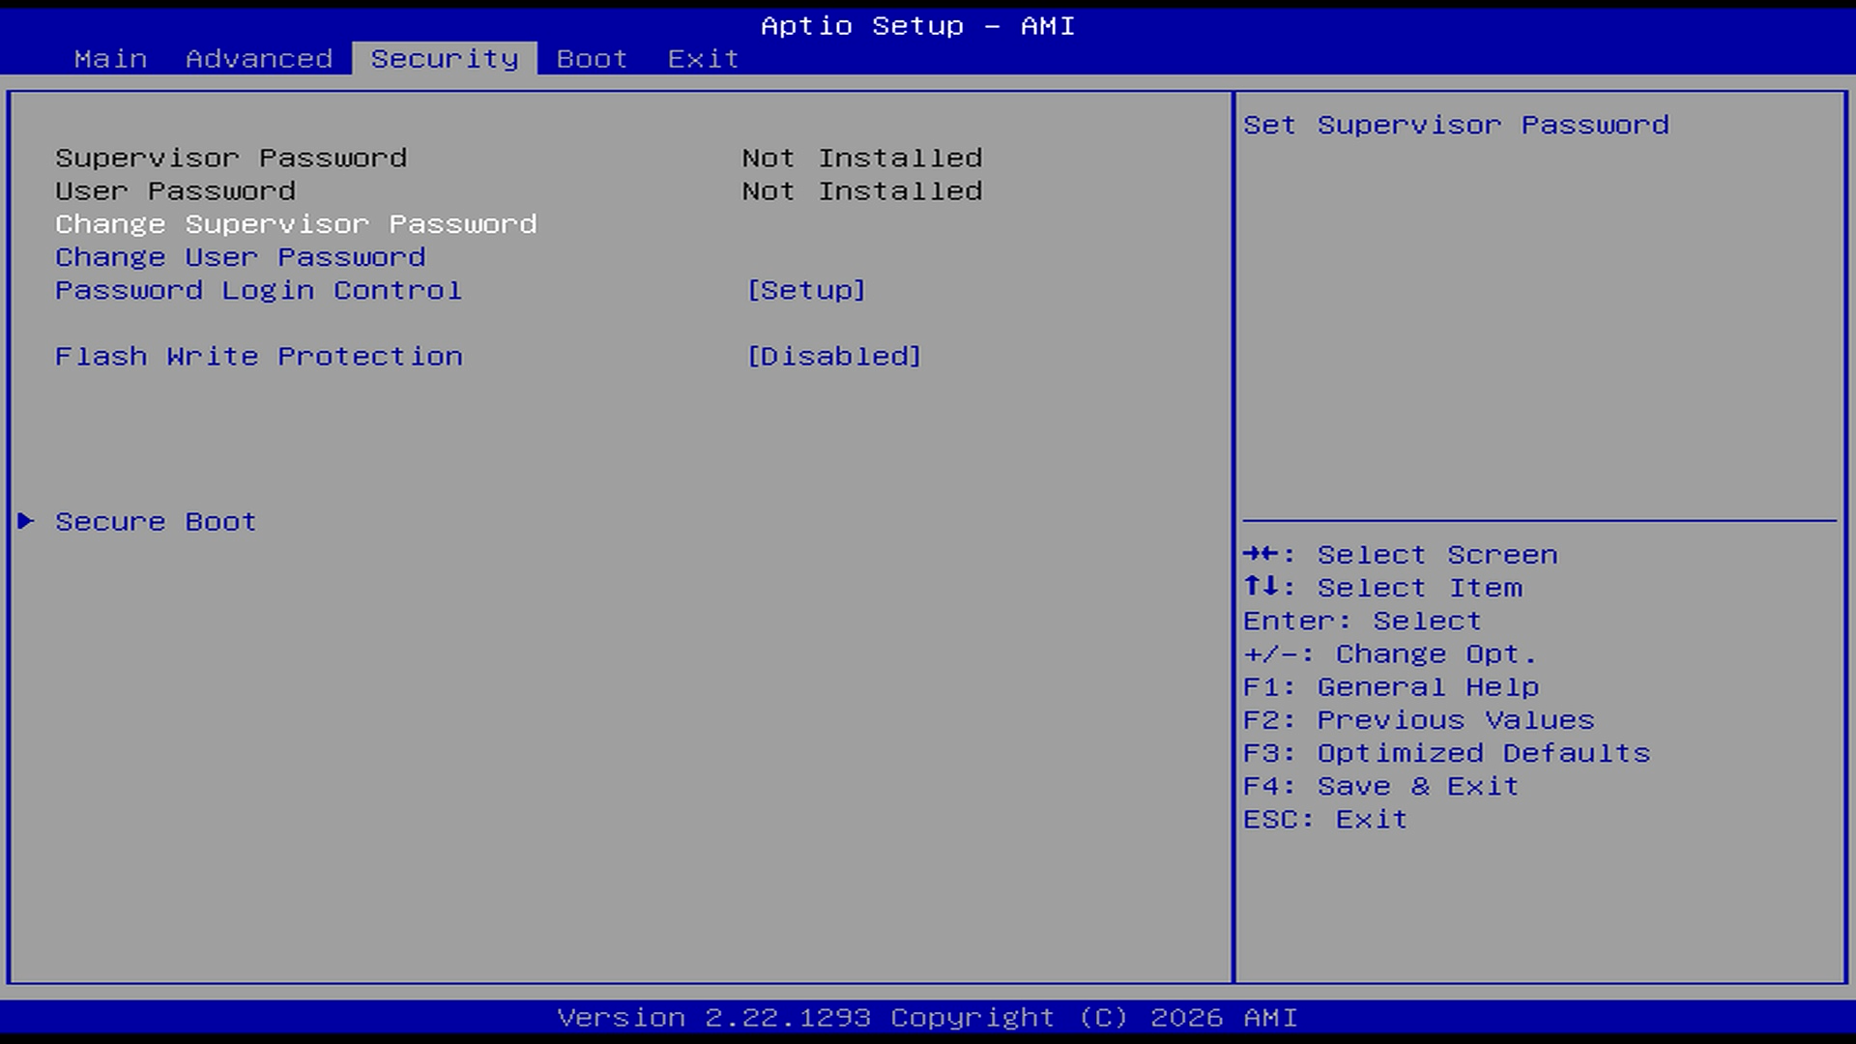The width and height of the screenshot is (1856, 1044).
Task: Open the Main tab
Action: click(110, 59)
